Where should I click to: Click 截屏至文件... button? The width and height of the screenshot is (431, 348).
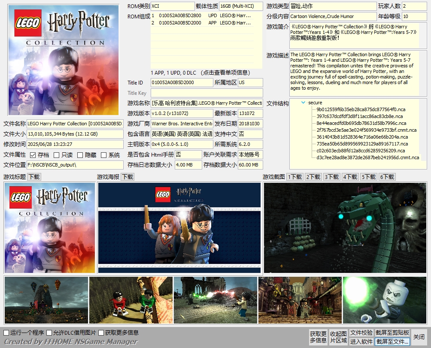coord(392,342)
